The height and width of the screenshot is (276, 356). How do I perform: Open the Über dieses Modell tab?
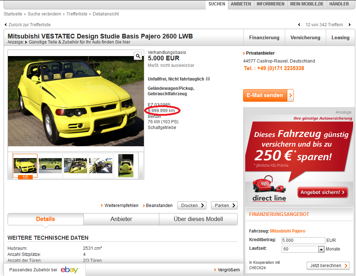pyautogui.click(x=198, y=219)
